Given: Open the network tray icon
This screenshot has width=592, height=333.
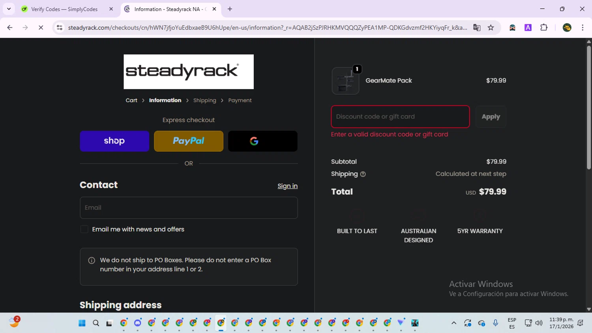Looking at the screenshot, I should 528,323.
